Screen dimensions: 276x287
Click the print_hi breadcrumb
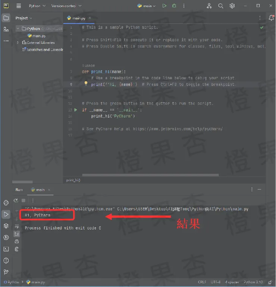pos(73,180)
